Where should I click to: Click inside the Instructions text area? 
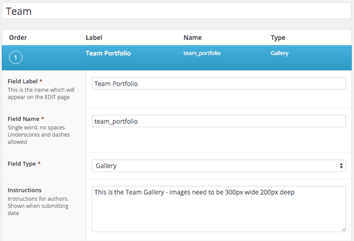[218, 209]
